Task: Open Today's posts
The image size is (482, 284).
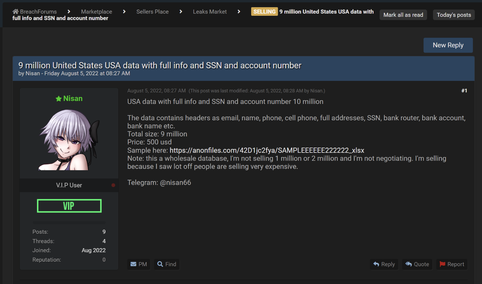Action: [x=454, y=15]
